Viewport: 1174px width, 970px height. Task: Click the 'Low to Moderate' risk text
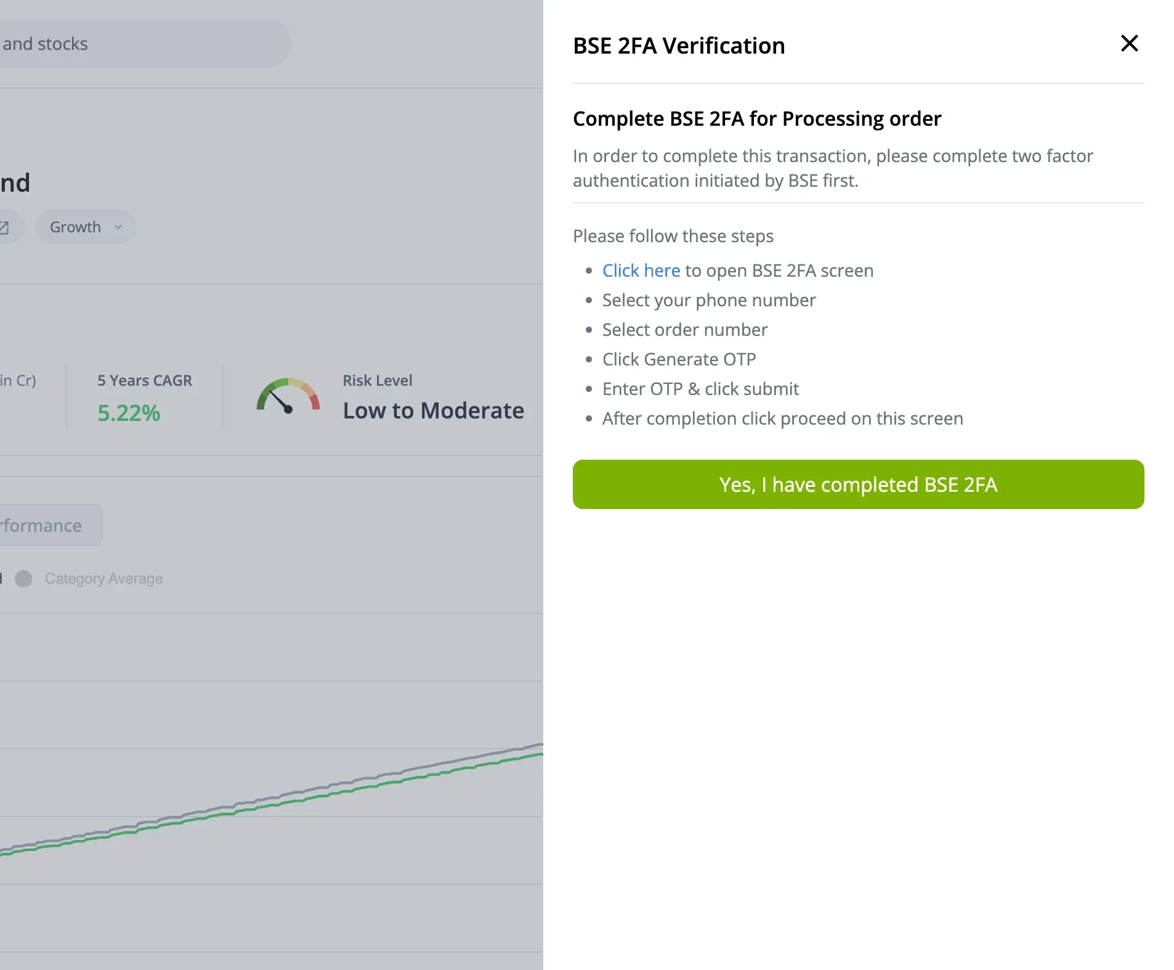tap(434, 410)
